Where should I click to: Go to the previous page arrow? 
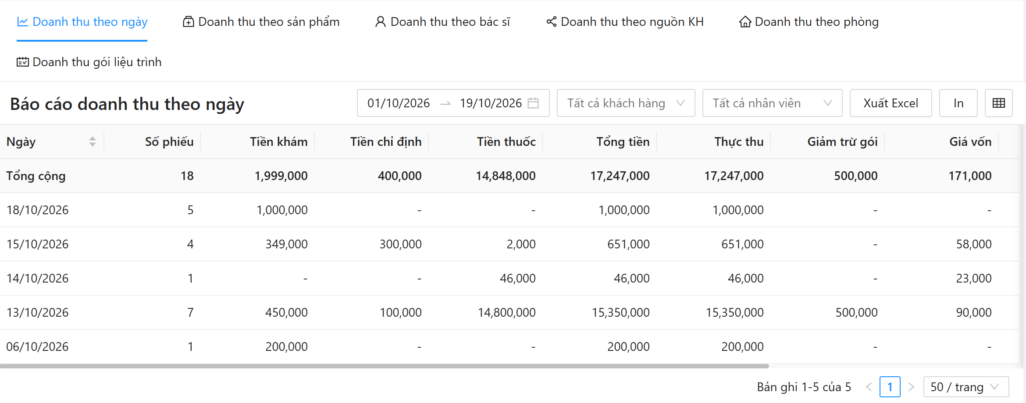coord(869,387)
